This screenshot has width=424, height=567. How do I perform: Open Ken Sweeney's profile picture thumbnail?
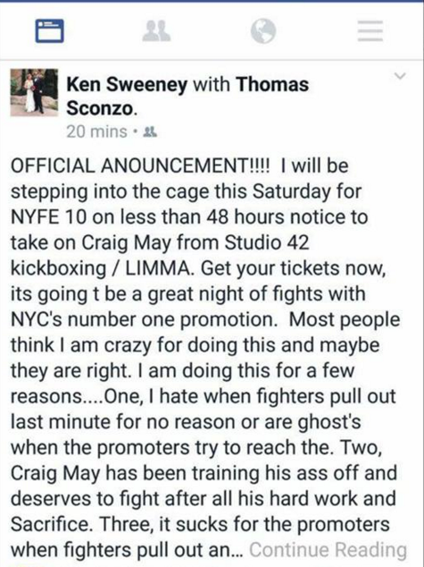34,93
